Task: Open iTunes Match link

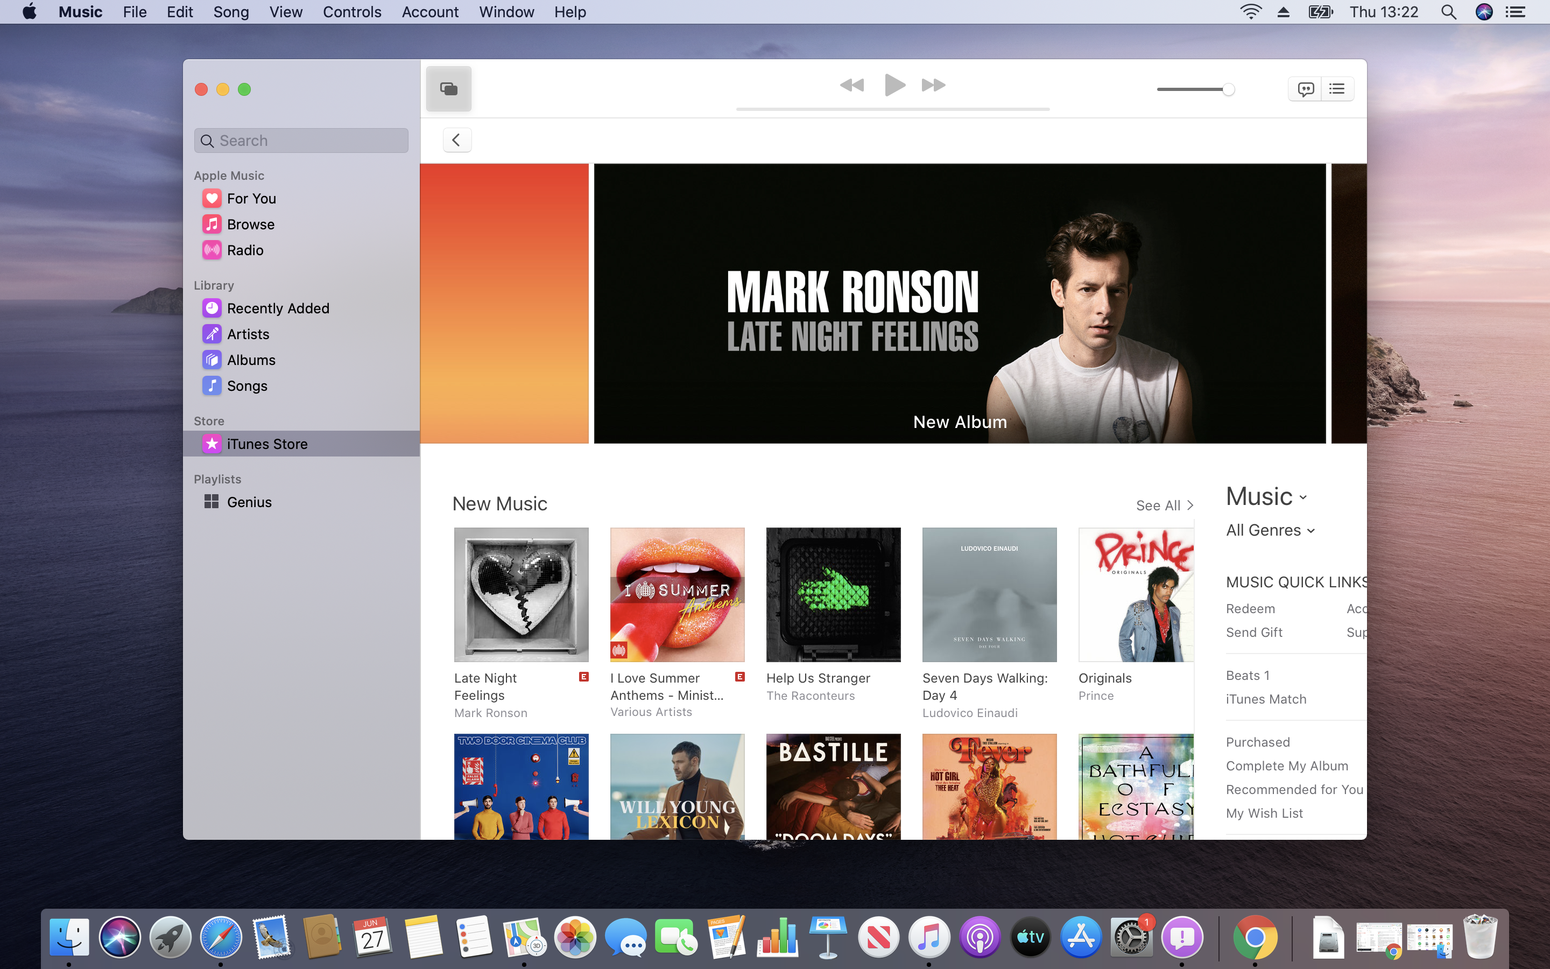Action: click(1266, 699)
